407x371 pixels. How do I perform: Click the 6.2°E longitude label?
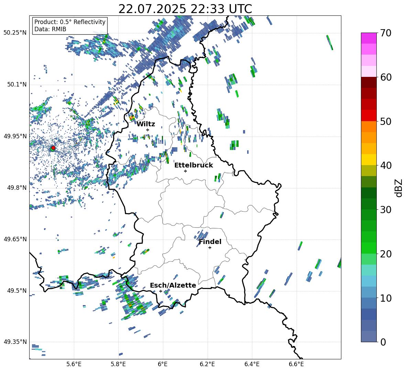(x=207, y=364)
